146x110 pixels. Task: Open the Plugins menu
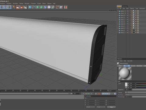pyautogui.click(x=39, y=3)
